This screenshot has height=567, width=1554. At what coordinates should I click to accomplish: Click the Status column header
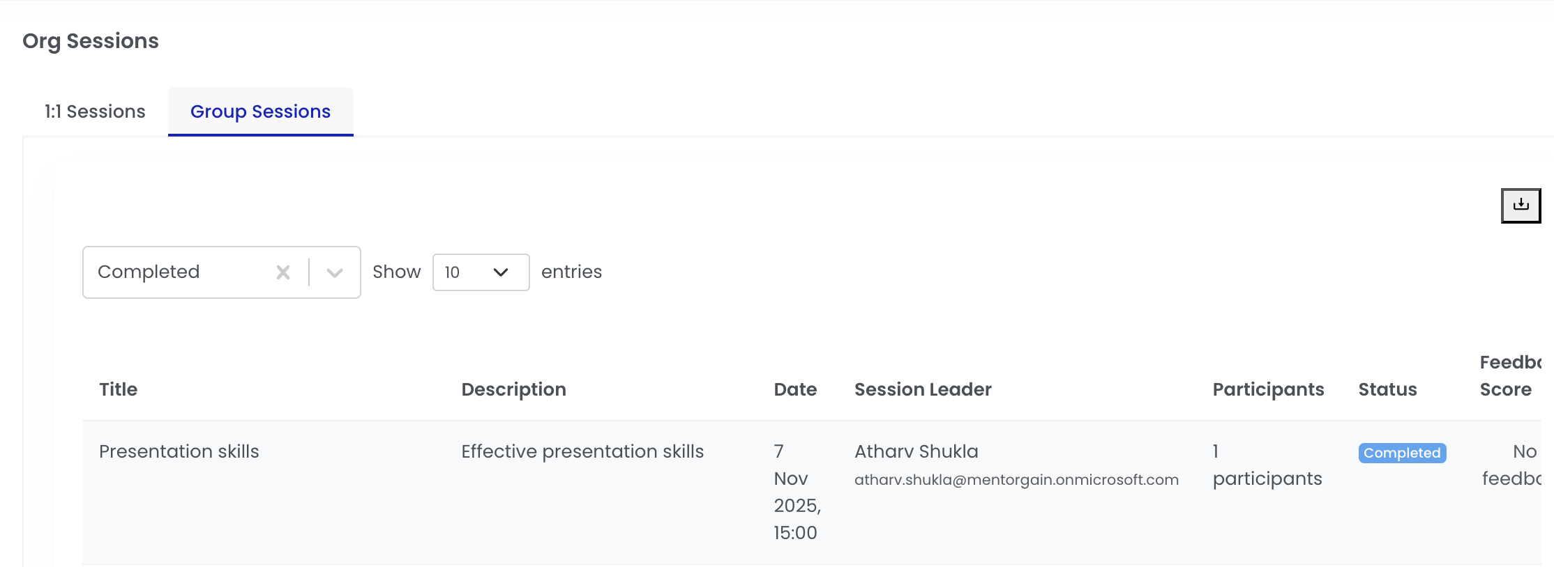pos(1387,389)
